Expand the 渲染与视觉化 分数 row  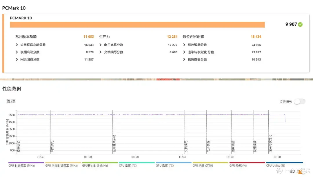click(x=184, y=52)
